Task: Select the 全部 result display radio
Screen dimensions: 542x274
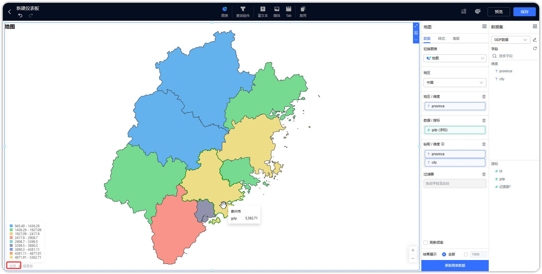Action: [444, 254]
